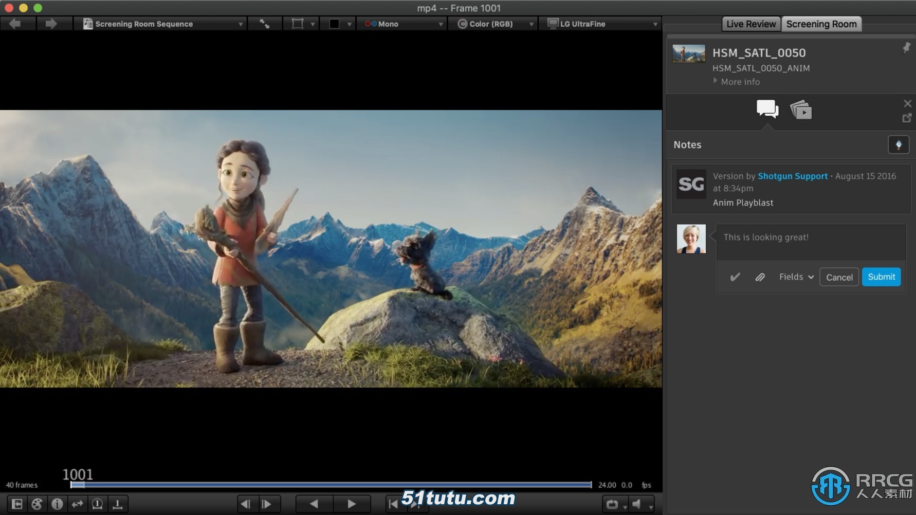Open the LG UltraFine display dropdown
916x515 pixels.
coord(599,24)
